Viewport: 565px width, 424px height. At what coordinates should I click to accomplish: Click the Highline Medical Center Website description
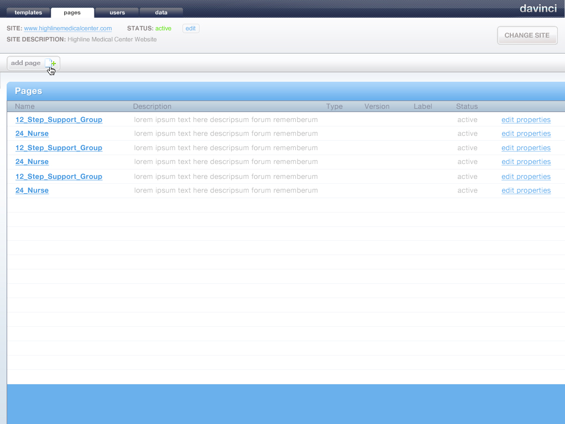(112, 40)
